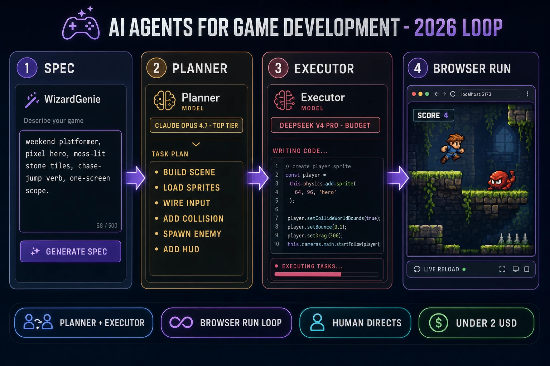Click the Live Reload refresh icon

tap(417, 269)
